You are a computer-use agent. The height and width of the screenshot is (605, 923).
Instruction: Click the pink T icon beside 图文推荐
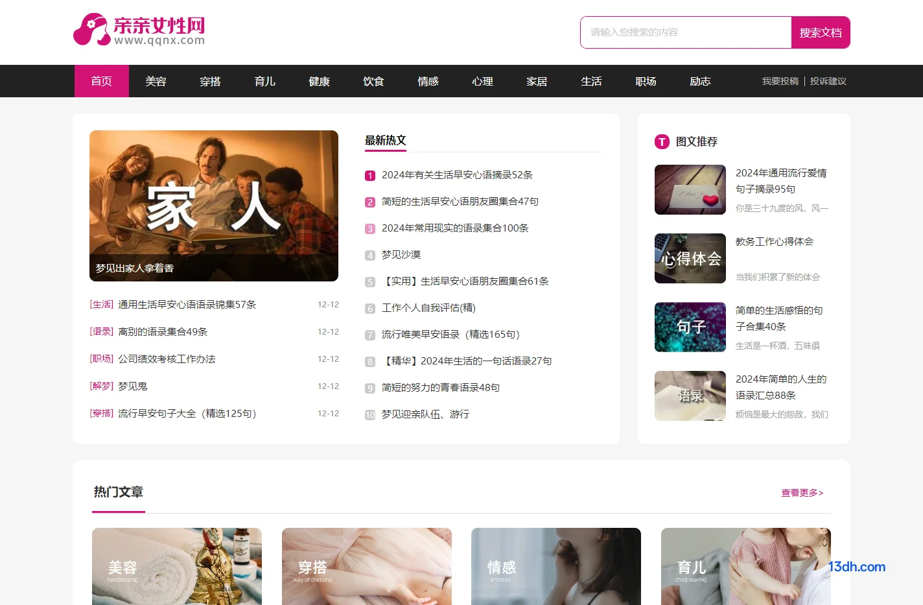coord(662,141)
